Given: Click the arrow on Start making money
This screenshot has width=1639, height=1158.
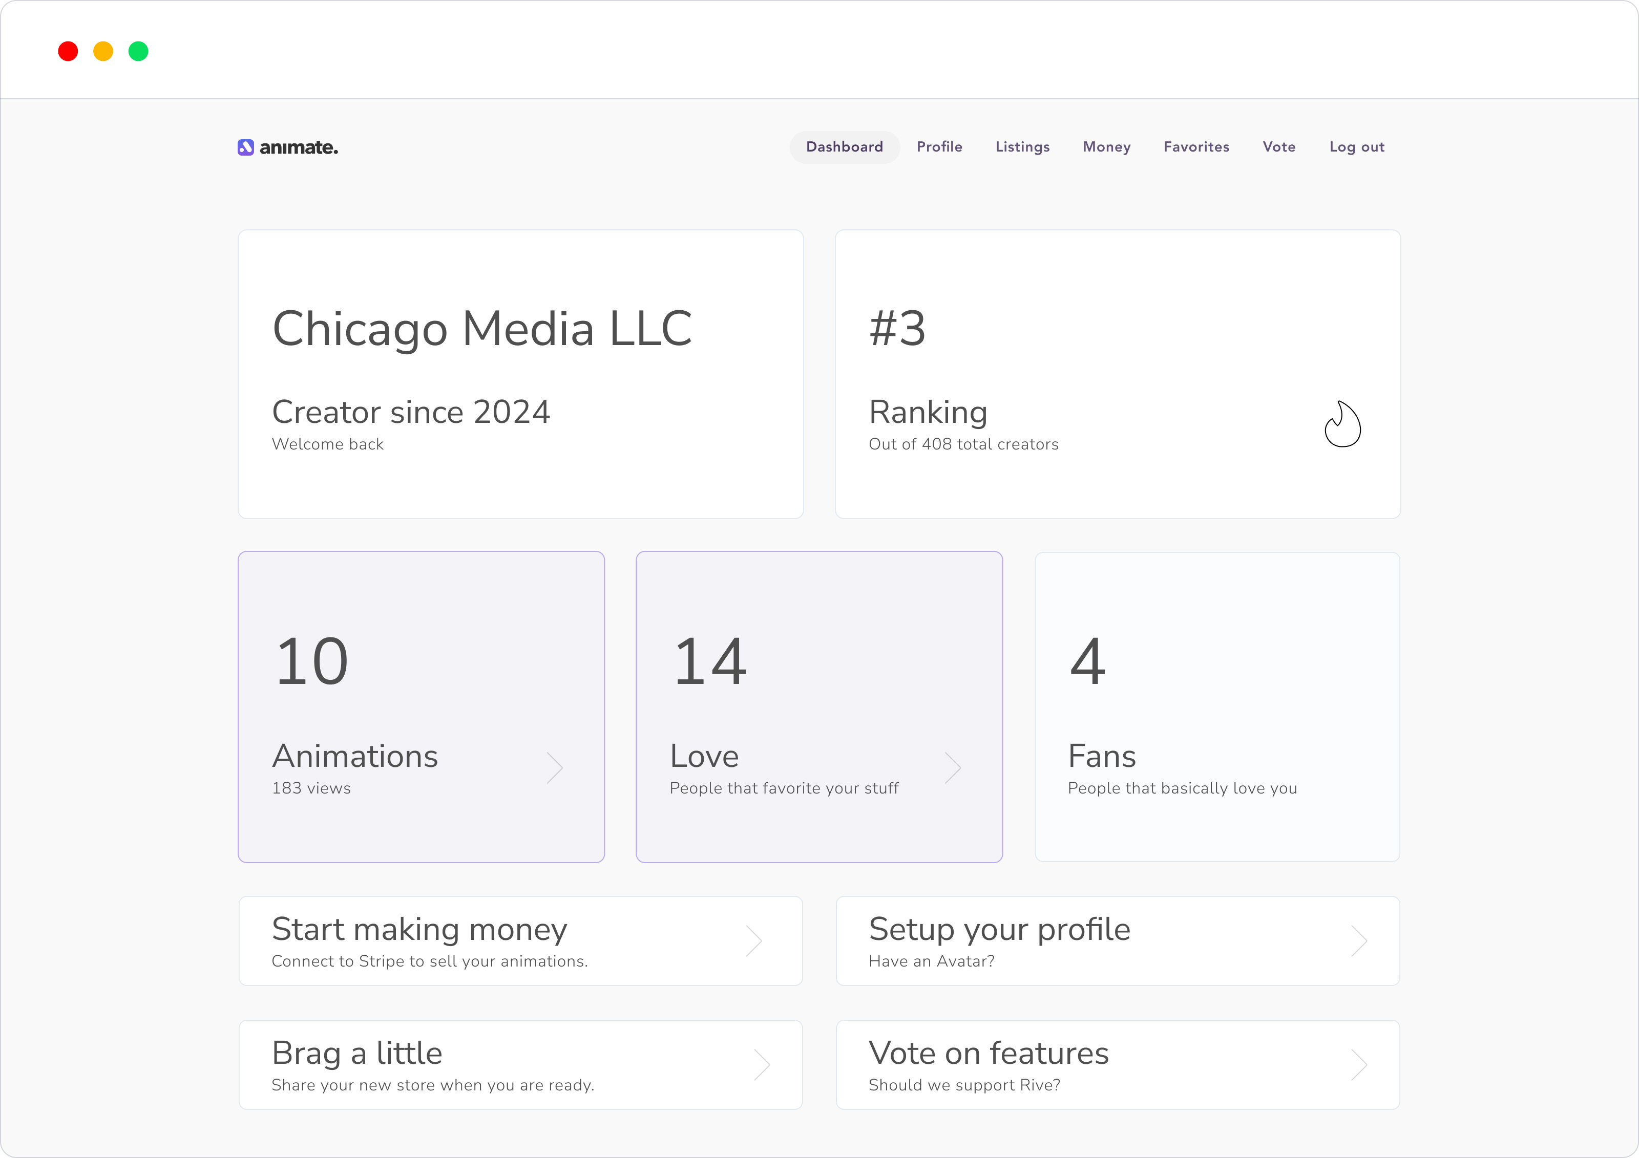Looking at the screenshot, I should 754,940.
